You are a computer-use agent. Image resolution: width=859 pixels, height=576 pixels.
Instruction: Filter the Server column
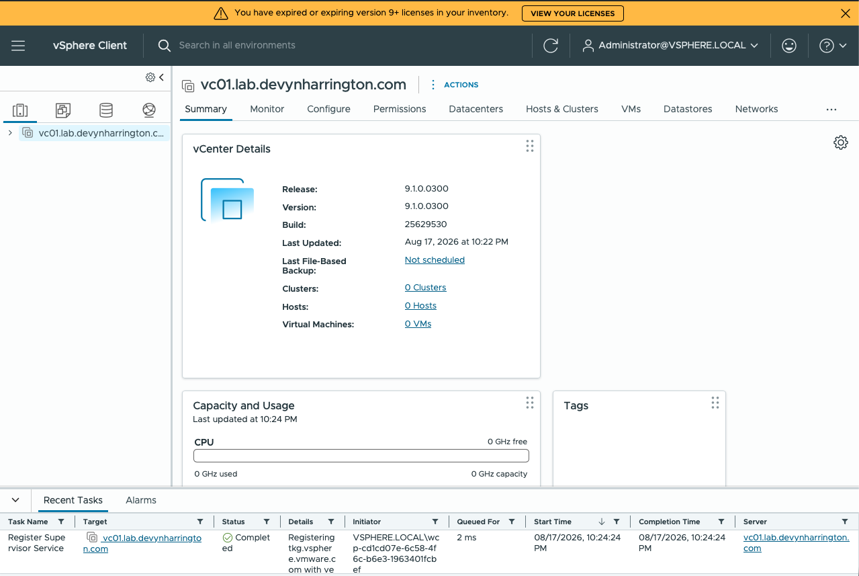click(845, 522)
